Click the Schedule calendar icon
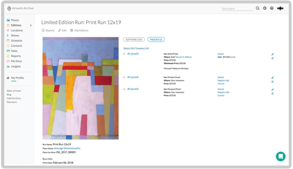Image resolution: width=293 pixels, height=169 pixels. coord(8,41)
